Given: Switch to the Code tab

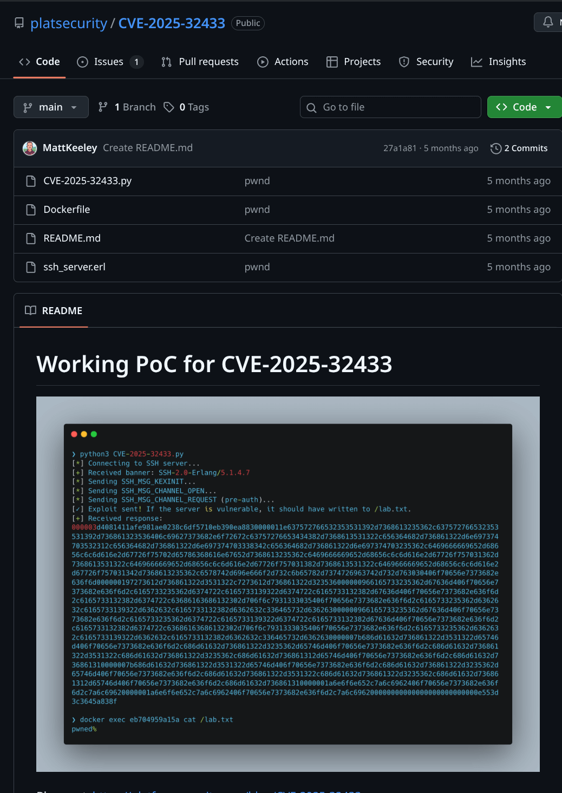Looking at the screenshot, I should 40,62.
